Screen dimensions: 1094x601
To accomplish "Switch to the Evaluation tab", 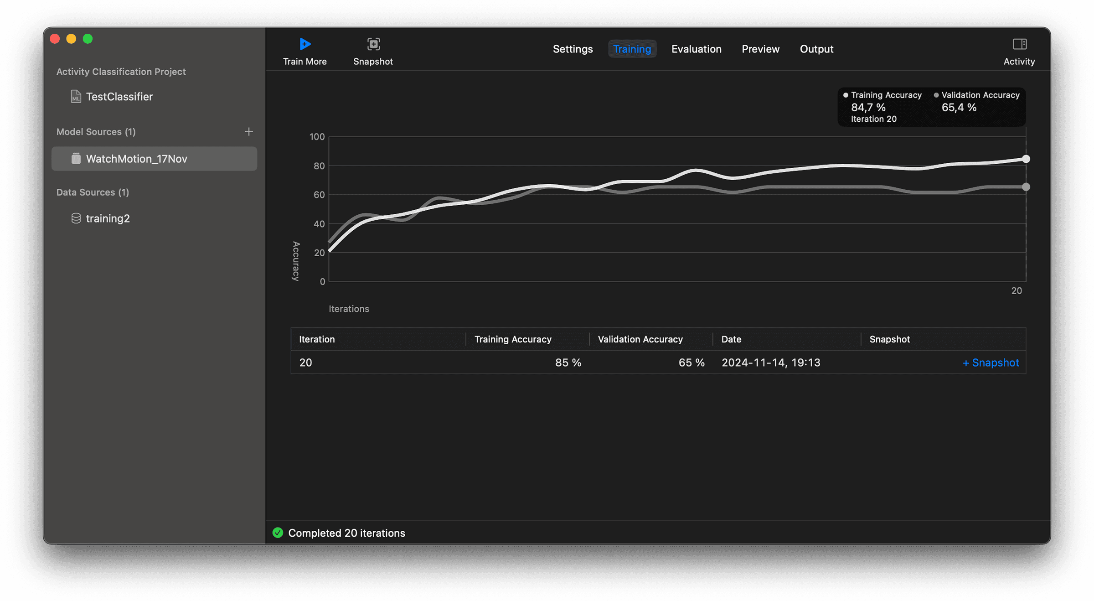I will coord(696,49).
